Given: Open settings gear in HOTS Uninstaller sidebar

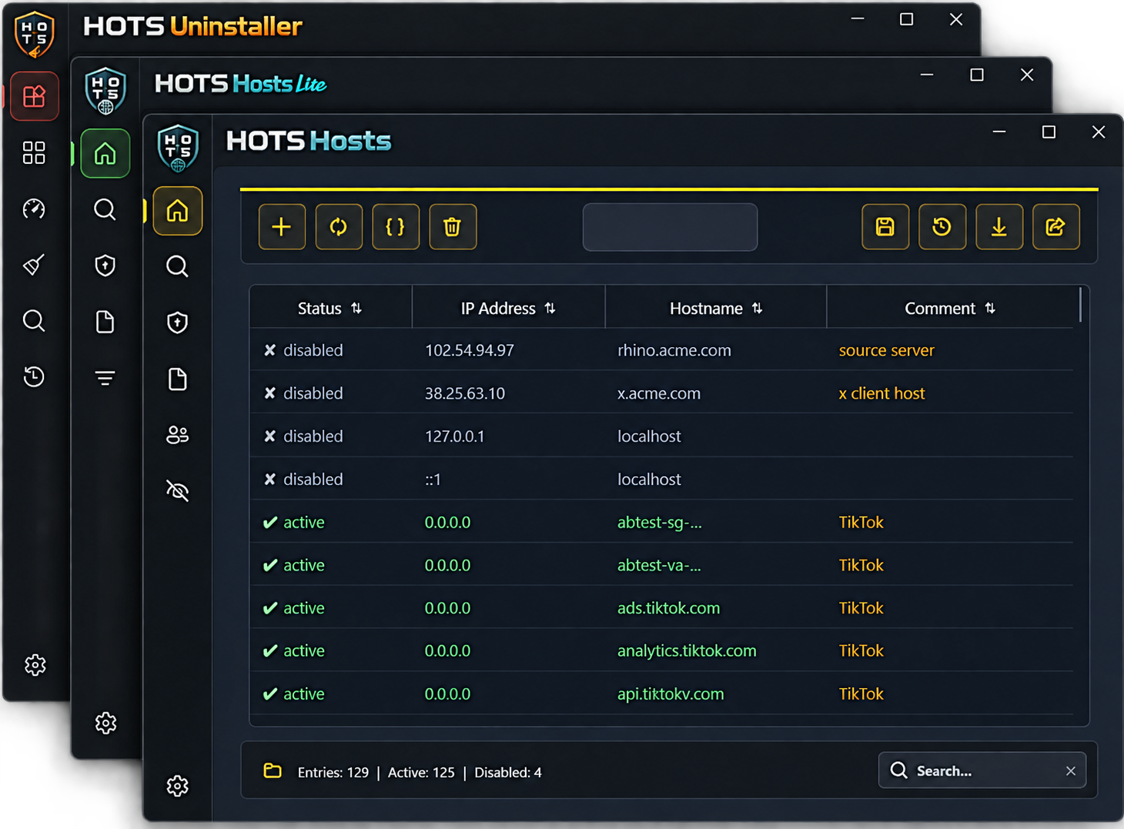Looking at the screenshot, I should click(x=35, y=664).
